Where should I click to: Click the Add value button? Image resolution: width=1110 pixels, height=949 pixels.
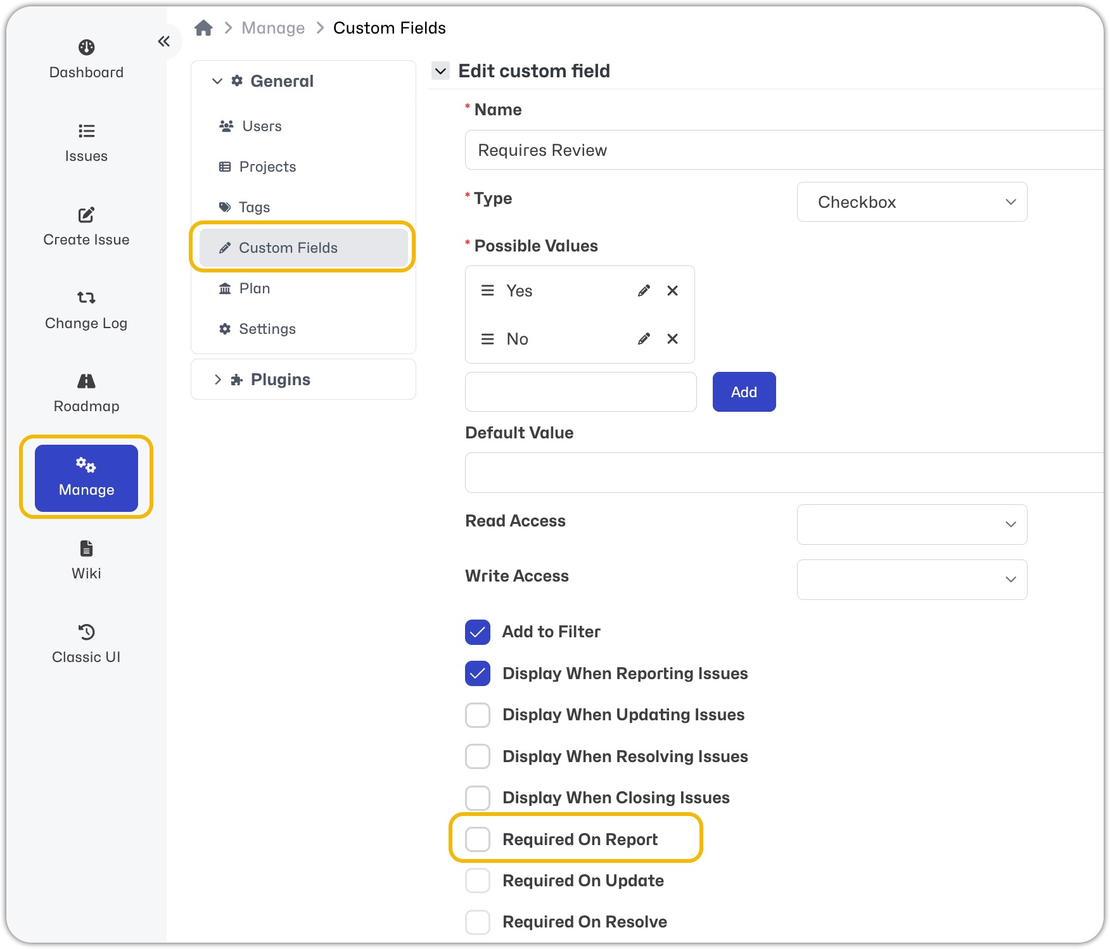[744, 392]
